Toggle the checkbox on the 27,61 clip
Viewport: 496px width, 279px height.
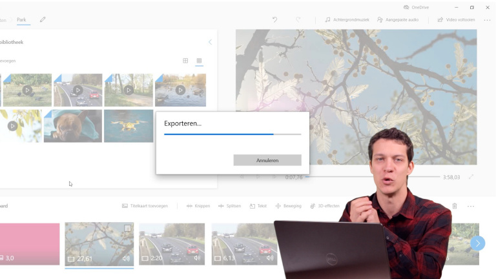click(127, 228)
